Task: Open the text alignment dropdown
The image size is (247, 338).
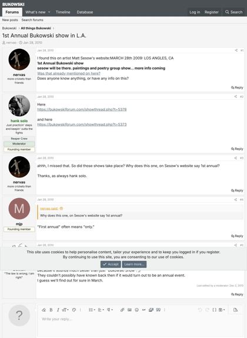Action: tap(101, 310)
